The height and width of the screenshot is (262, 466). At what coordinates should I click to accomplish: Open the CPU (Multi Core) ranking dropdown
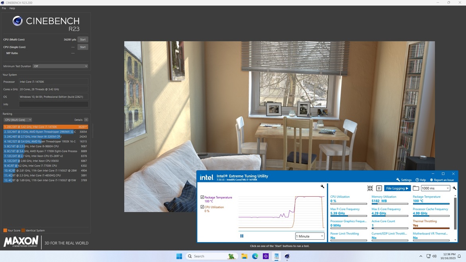pos(18,120)
